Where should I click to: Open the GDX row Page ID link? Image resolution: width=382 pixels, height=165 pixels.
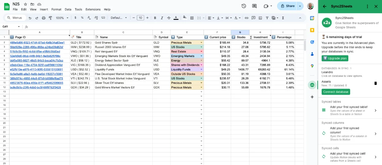[x=36, y=88]
